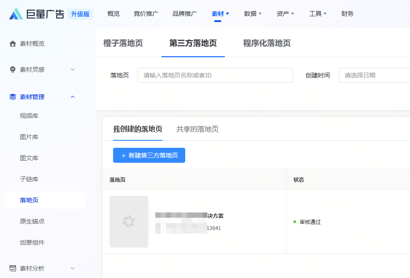Viewport: 410px width, 278px height.
Task: Click the location pin icon beside 素材灵感
Action: point(12,69)
